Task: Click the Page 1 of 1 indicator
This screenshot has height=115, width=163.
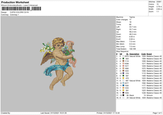Action: tap(157, 113)
